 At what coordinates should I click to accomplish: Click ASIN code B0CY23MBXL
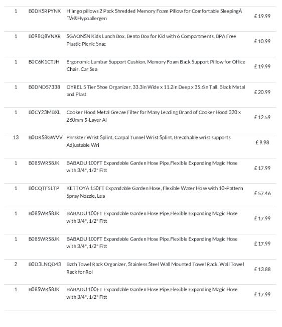(44, 112)
